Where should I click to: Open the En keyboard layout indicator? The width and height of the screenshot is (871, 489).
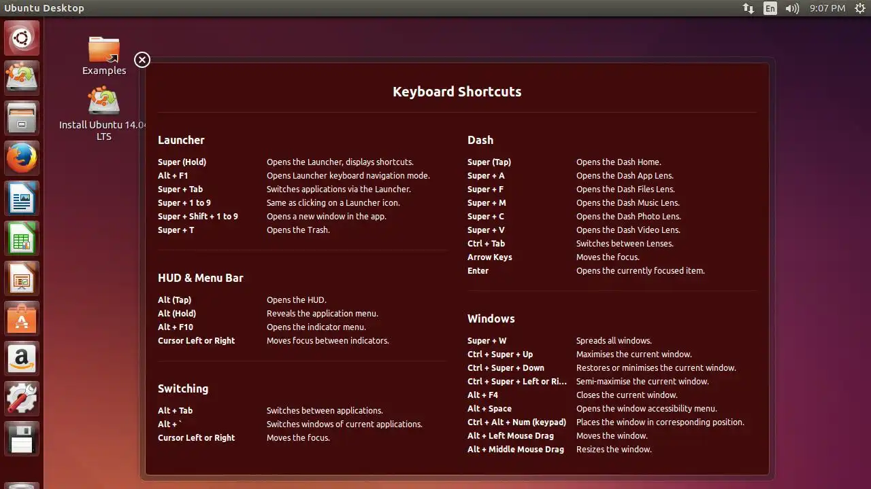[770, 8]
